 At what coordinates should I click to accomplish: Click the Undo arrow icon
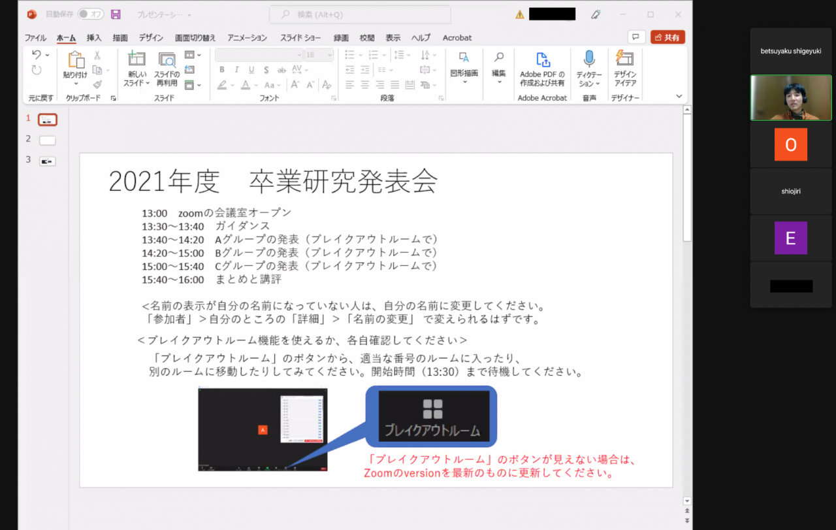point(37,55)
